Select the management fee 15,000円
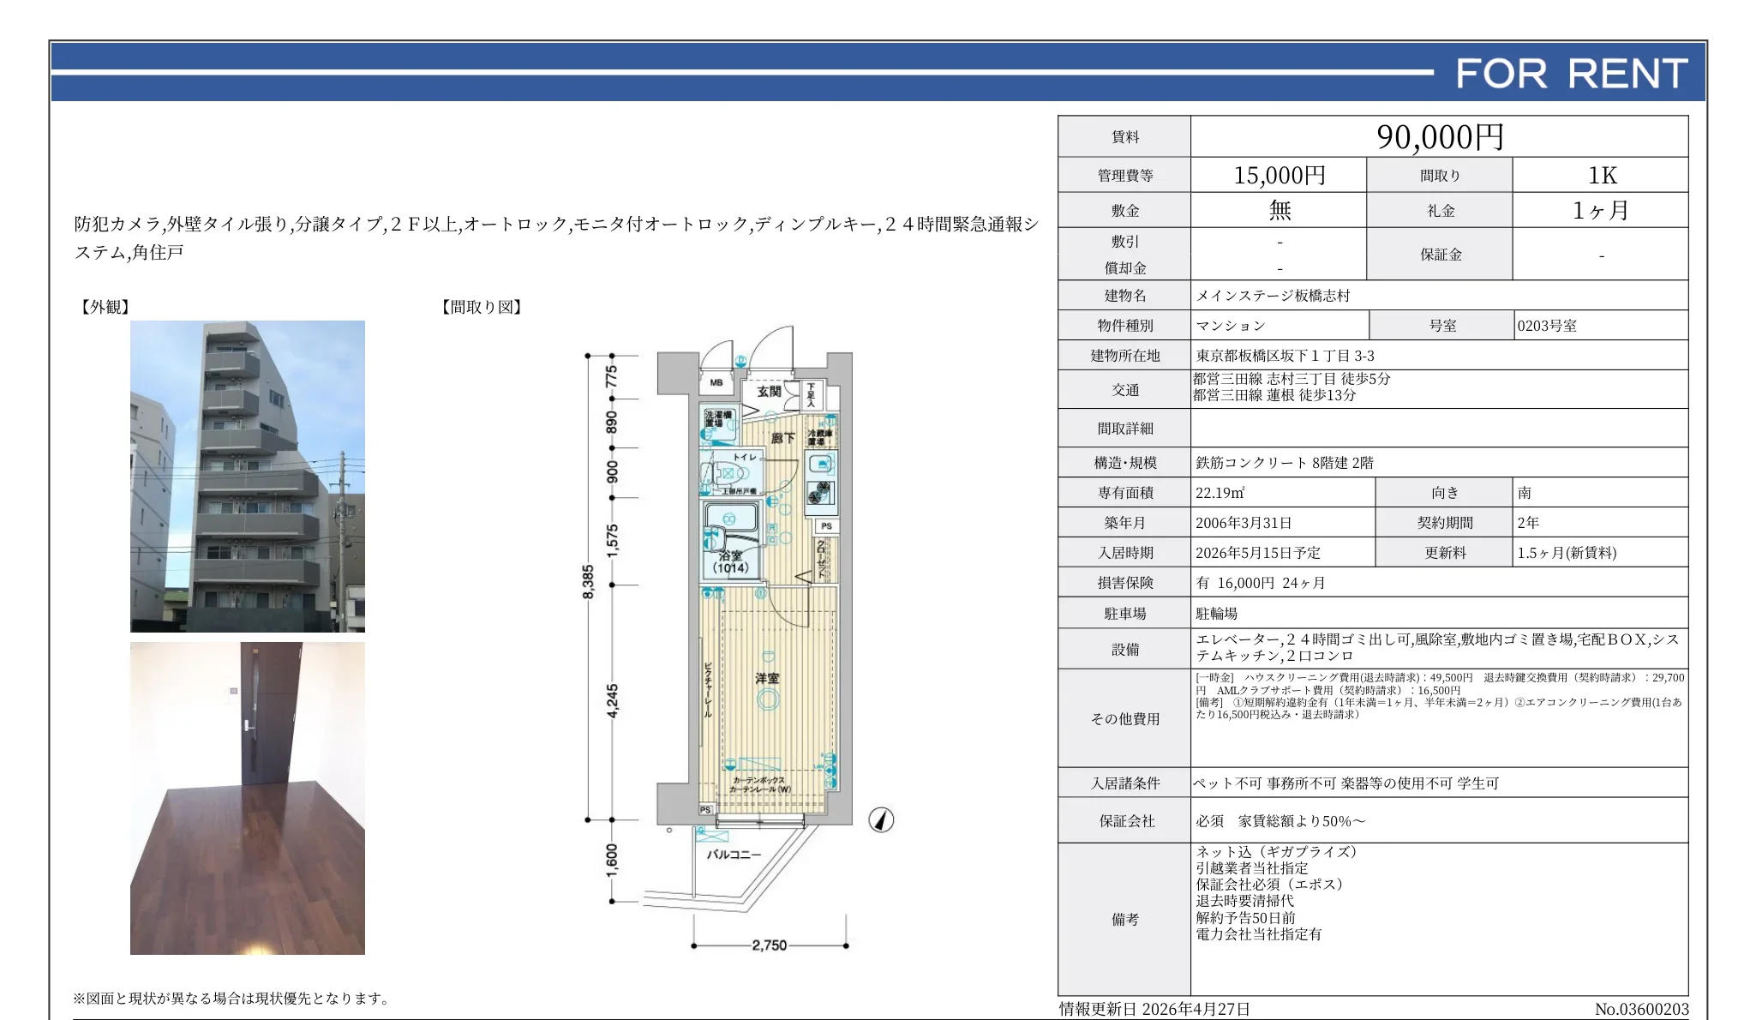This screenshot has width=1762, height=1020. [x=1280, y=176]
